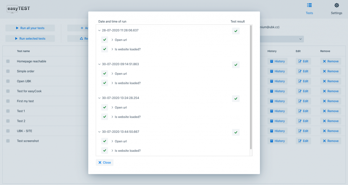Select checkbox for UBK - SITE test

(8, 131)
